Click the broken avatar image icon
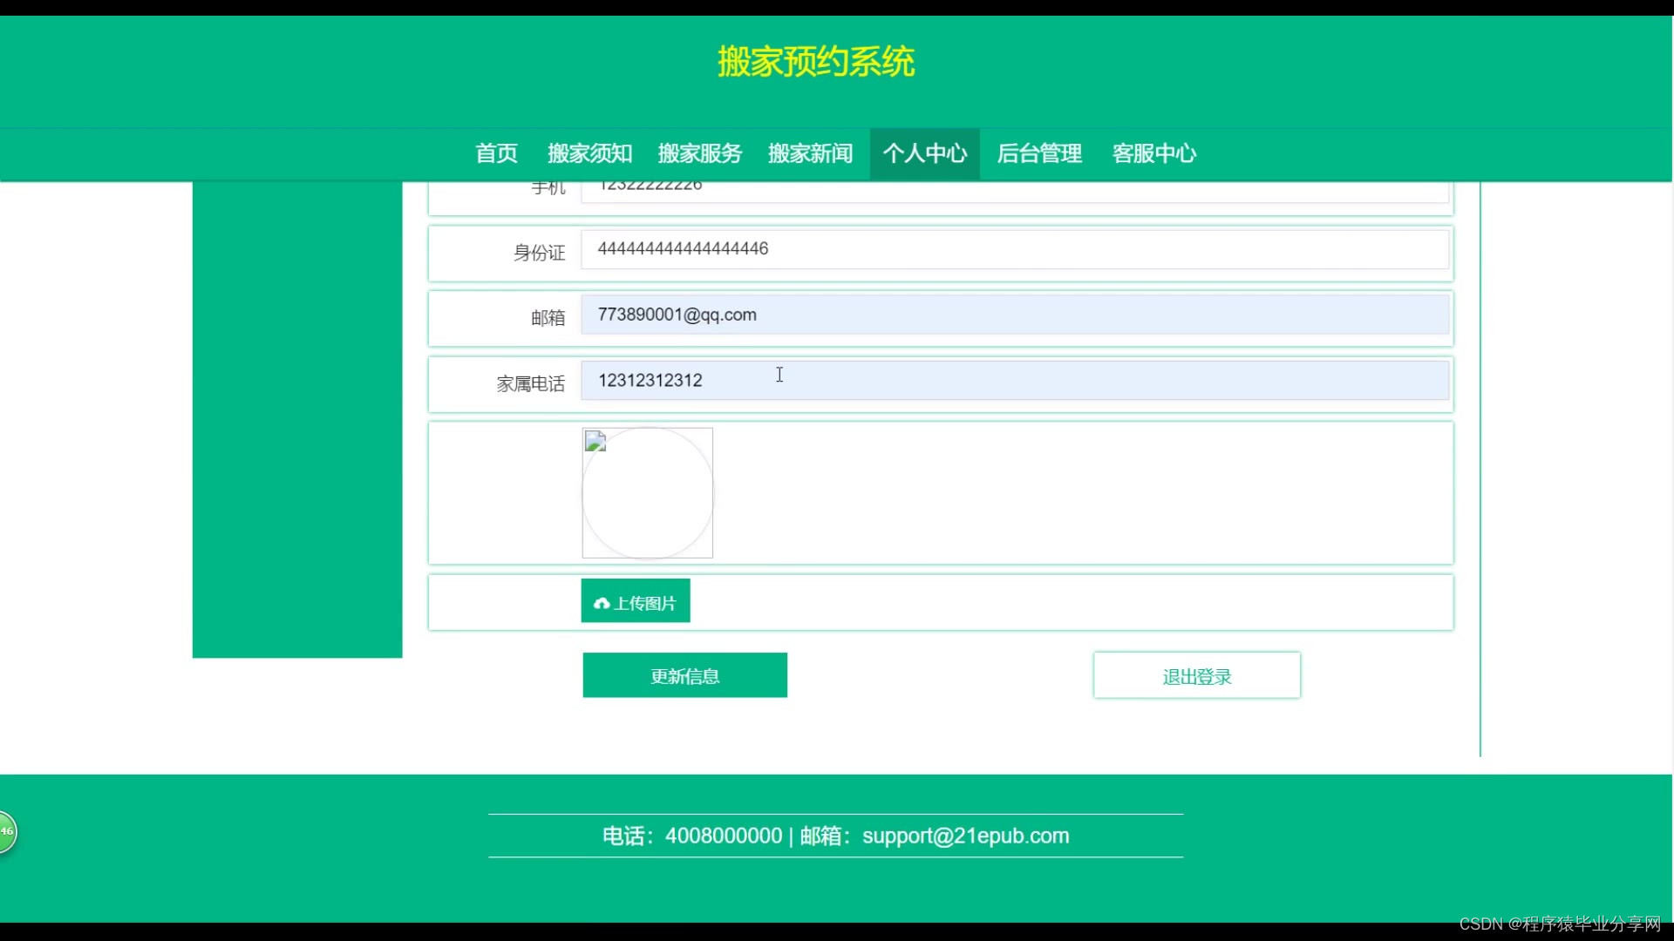This screenshot has height=941, width=1674. tap(595, 442)
